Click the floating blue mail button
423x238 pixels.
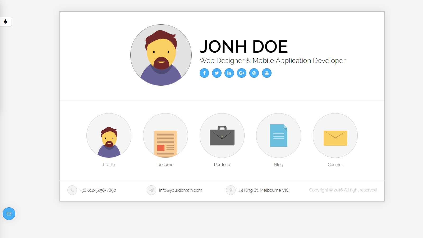pyautogui.click(x=9, y=214)
